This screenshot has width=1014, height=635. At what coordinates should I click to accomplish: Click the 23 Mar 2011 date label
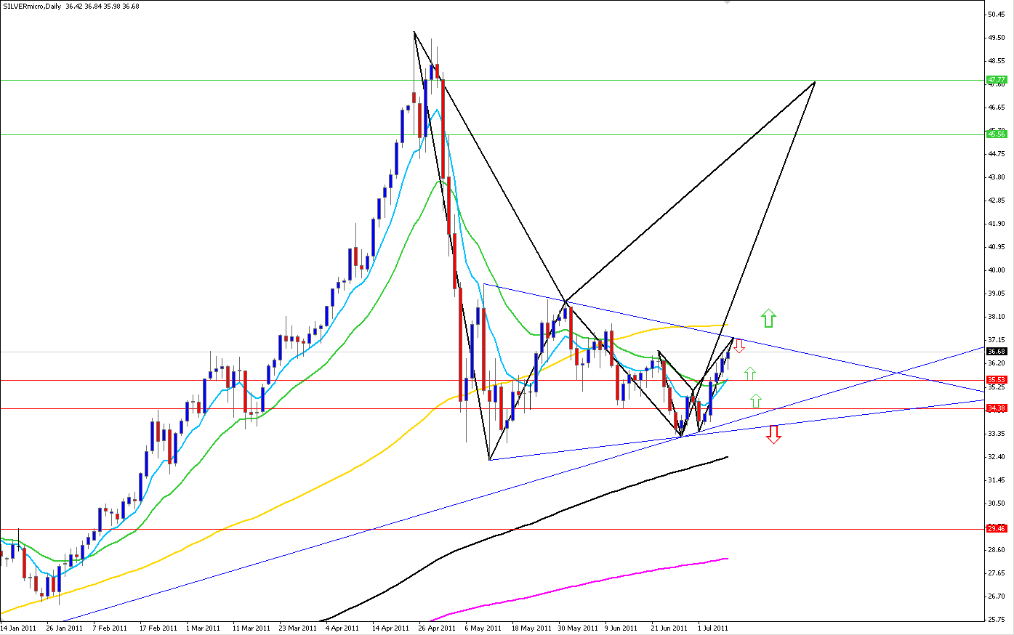point(298,628)
